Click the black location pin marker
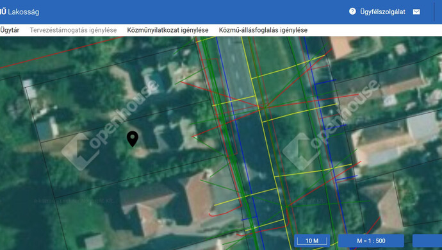Screen dimensions: 442x250 point(133,139)
